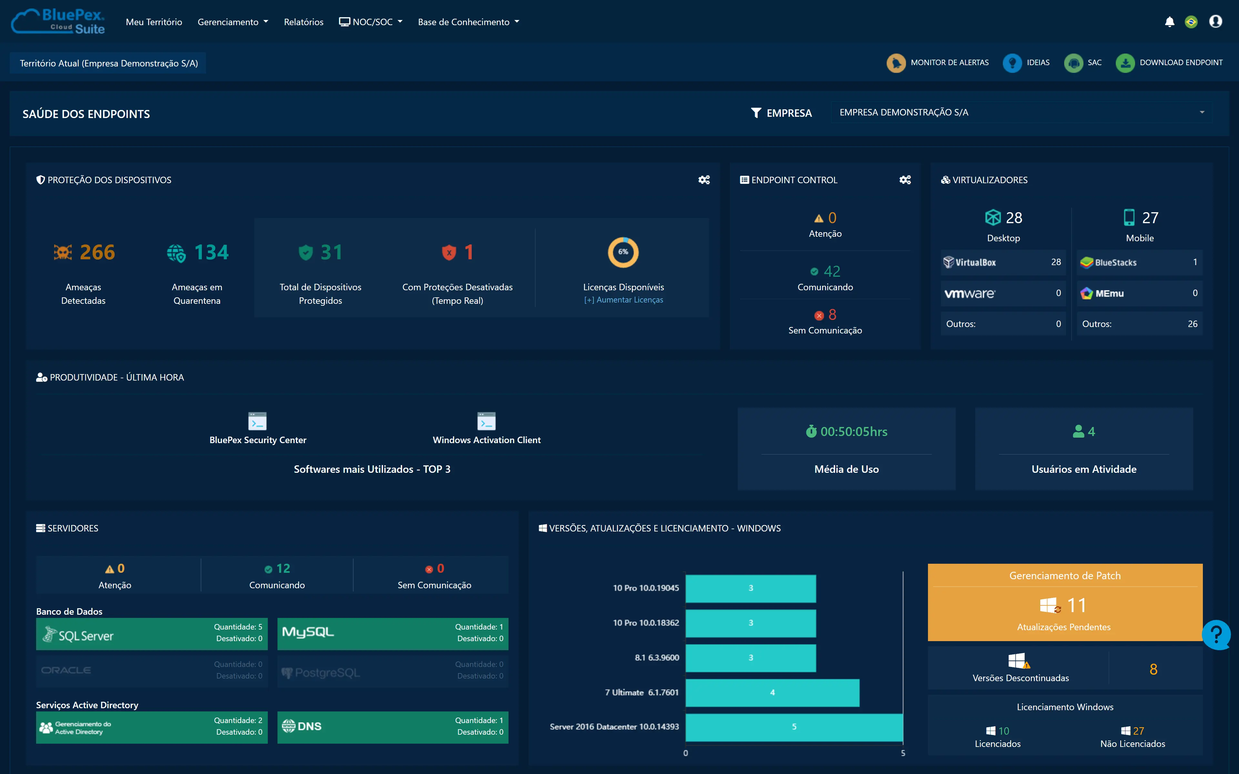Click the 10 Pro 10.0.19045 chart bar
Viewport: 1239px width, 774px height.
pos(750,588)
